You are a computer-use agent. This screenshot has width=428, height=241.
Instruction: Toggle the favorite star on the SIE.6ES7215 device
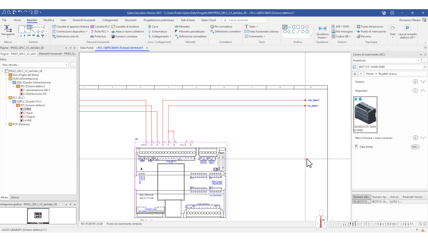356,99
